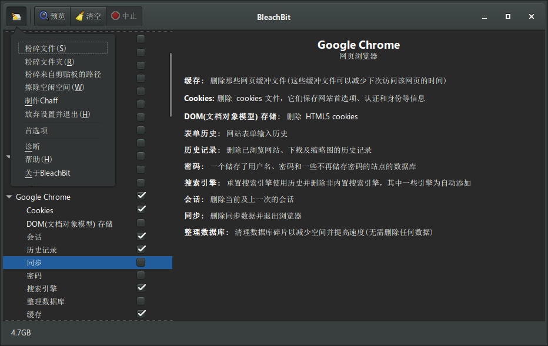Select 粉碎来自剪贴板的路径 menu item
The width and height of the screenshot is (548, 346).
point(63,75)
